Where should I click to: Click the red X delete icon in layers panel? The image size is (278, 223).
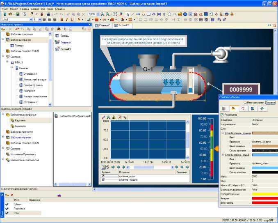12,195
